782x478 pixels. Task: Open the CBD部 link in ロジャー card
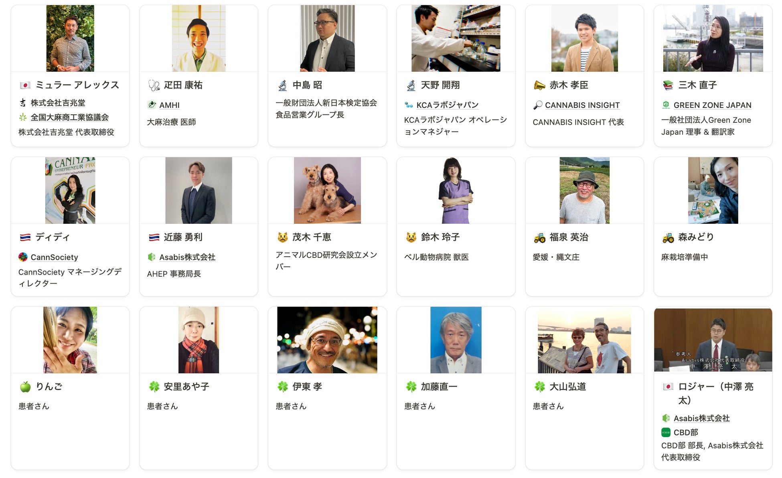coord(685,432)
